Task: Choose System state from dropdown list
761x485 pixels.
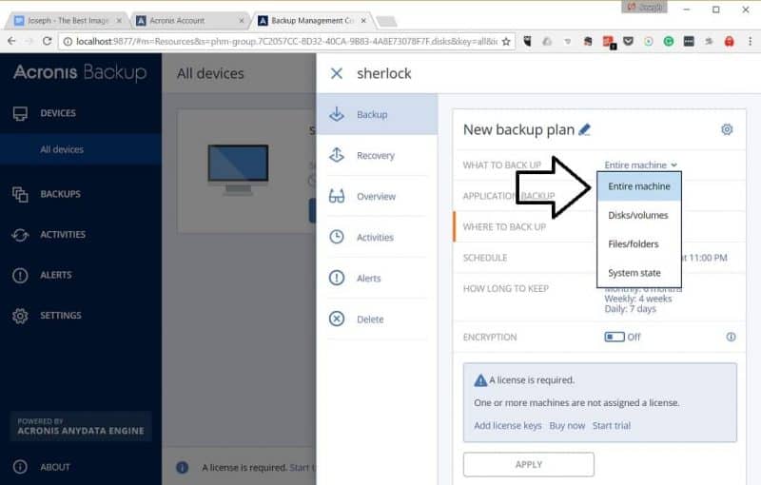Action: (639, 273)
